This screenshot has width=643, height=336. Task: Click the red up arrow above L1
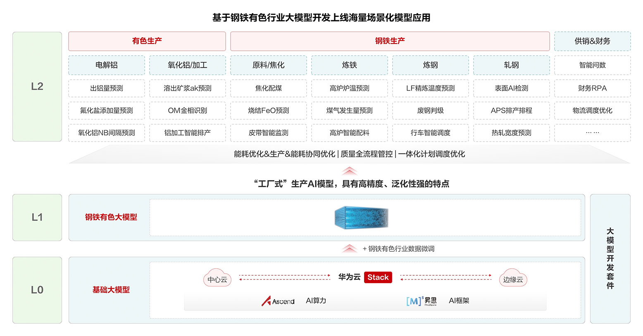pyautogui.click(x=350, y=171)
